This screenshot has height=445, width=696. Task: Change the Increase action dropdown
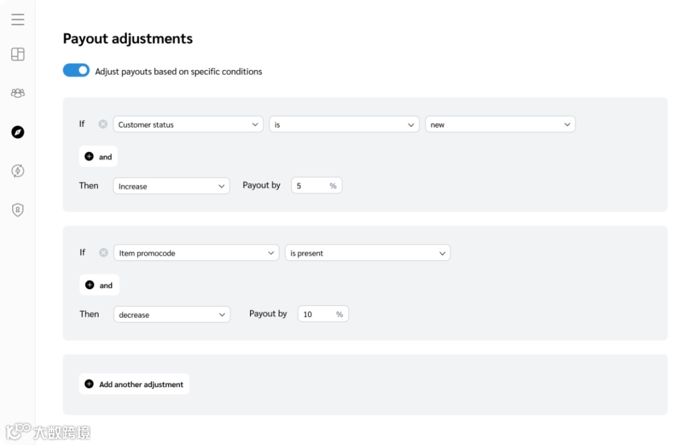(171, 186)
